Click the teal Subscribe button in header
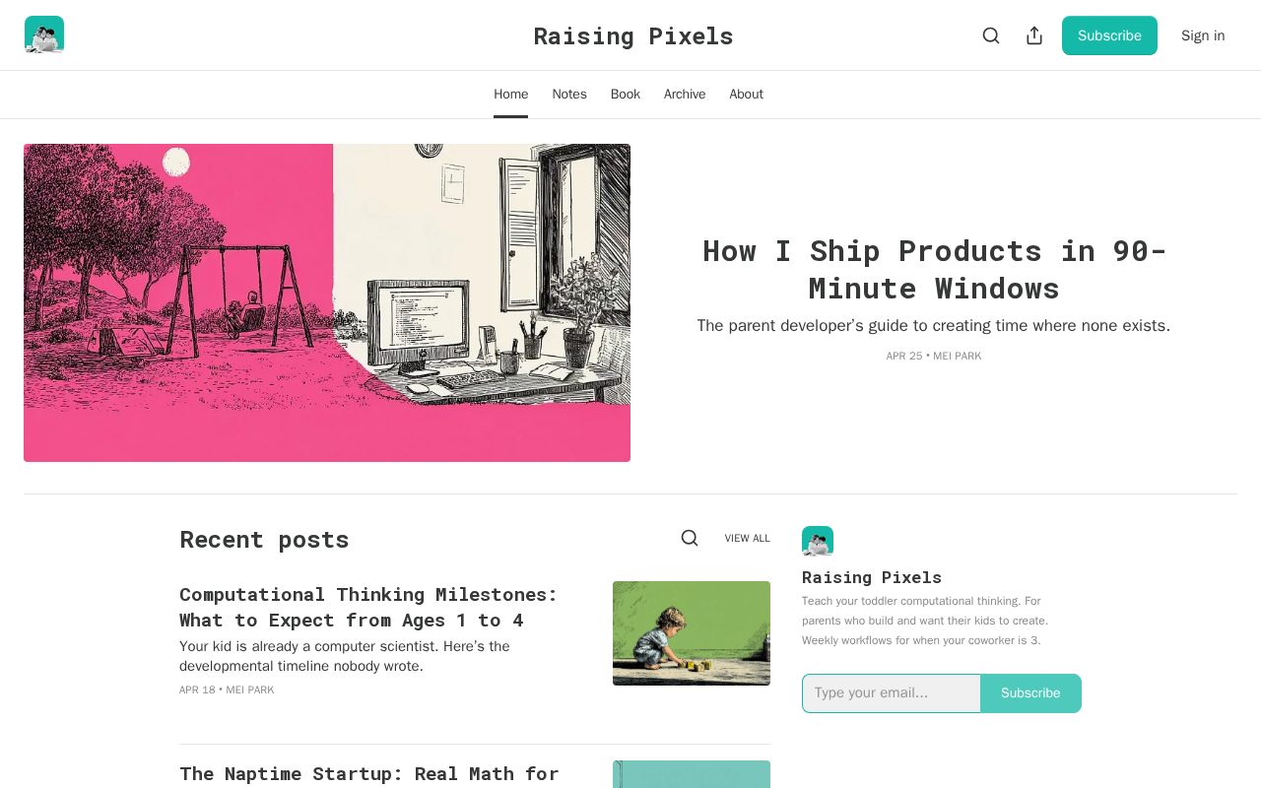The height and width of the screenshot is (788, 1261). click(x=1109, y=35)
